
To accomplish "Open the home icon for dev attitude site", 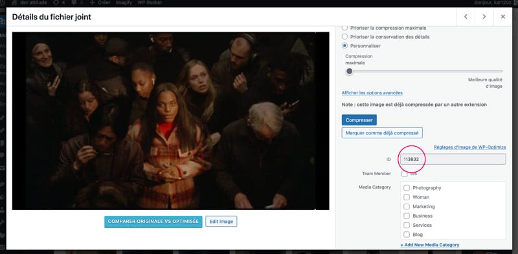I will click(x=14, y=3).
